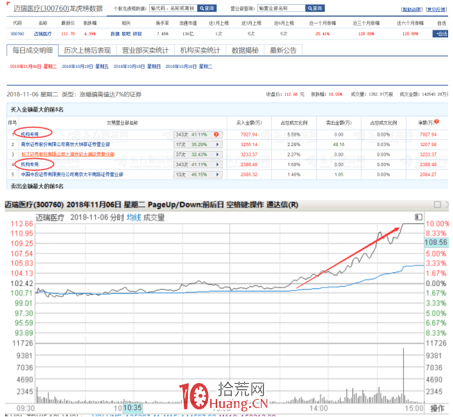
Task: Click the 操作 button at chart bottom right
Action: (x=438, y=409)
